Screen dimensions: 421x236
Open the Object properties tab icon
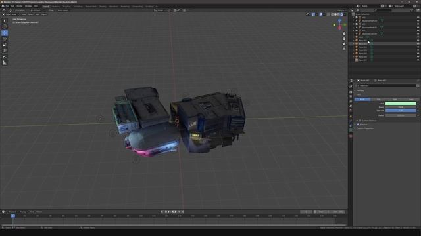[351, 117]
